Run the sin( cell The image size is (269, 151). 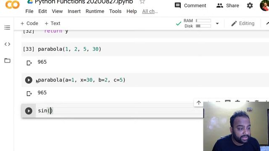(29, 111)
